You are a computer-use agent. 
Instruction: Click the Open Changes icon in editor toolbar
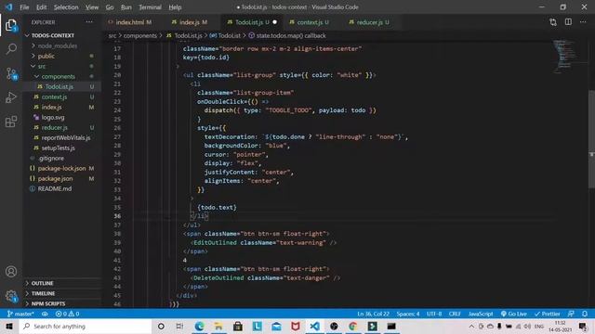click(x=553, y=22)
